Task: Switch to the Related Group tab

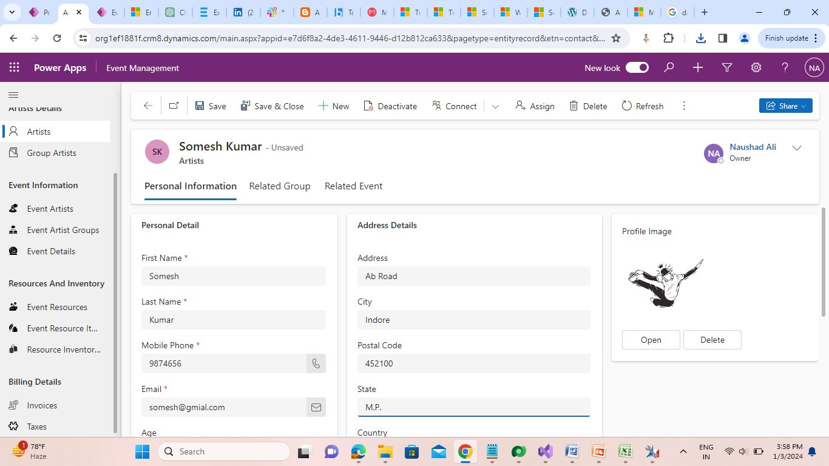Action: (280, 186)
